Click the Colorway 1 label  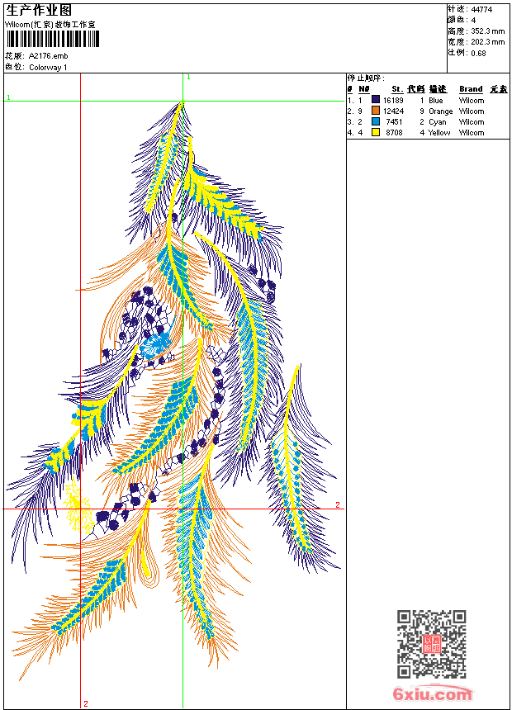[48, 68]
